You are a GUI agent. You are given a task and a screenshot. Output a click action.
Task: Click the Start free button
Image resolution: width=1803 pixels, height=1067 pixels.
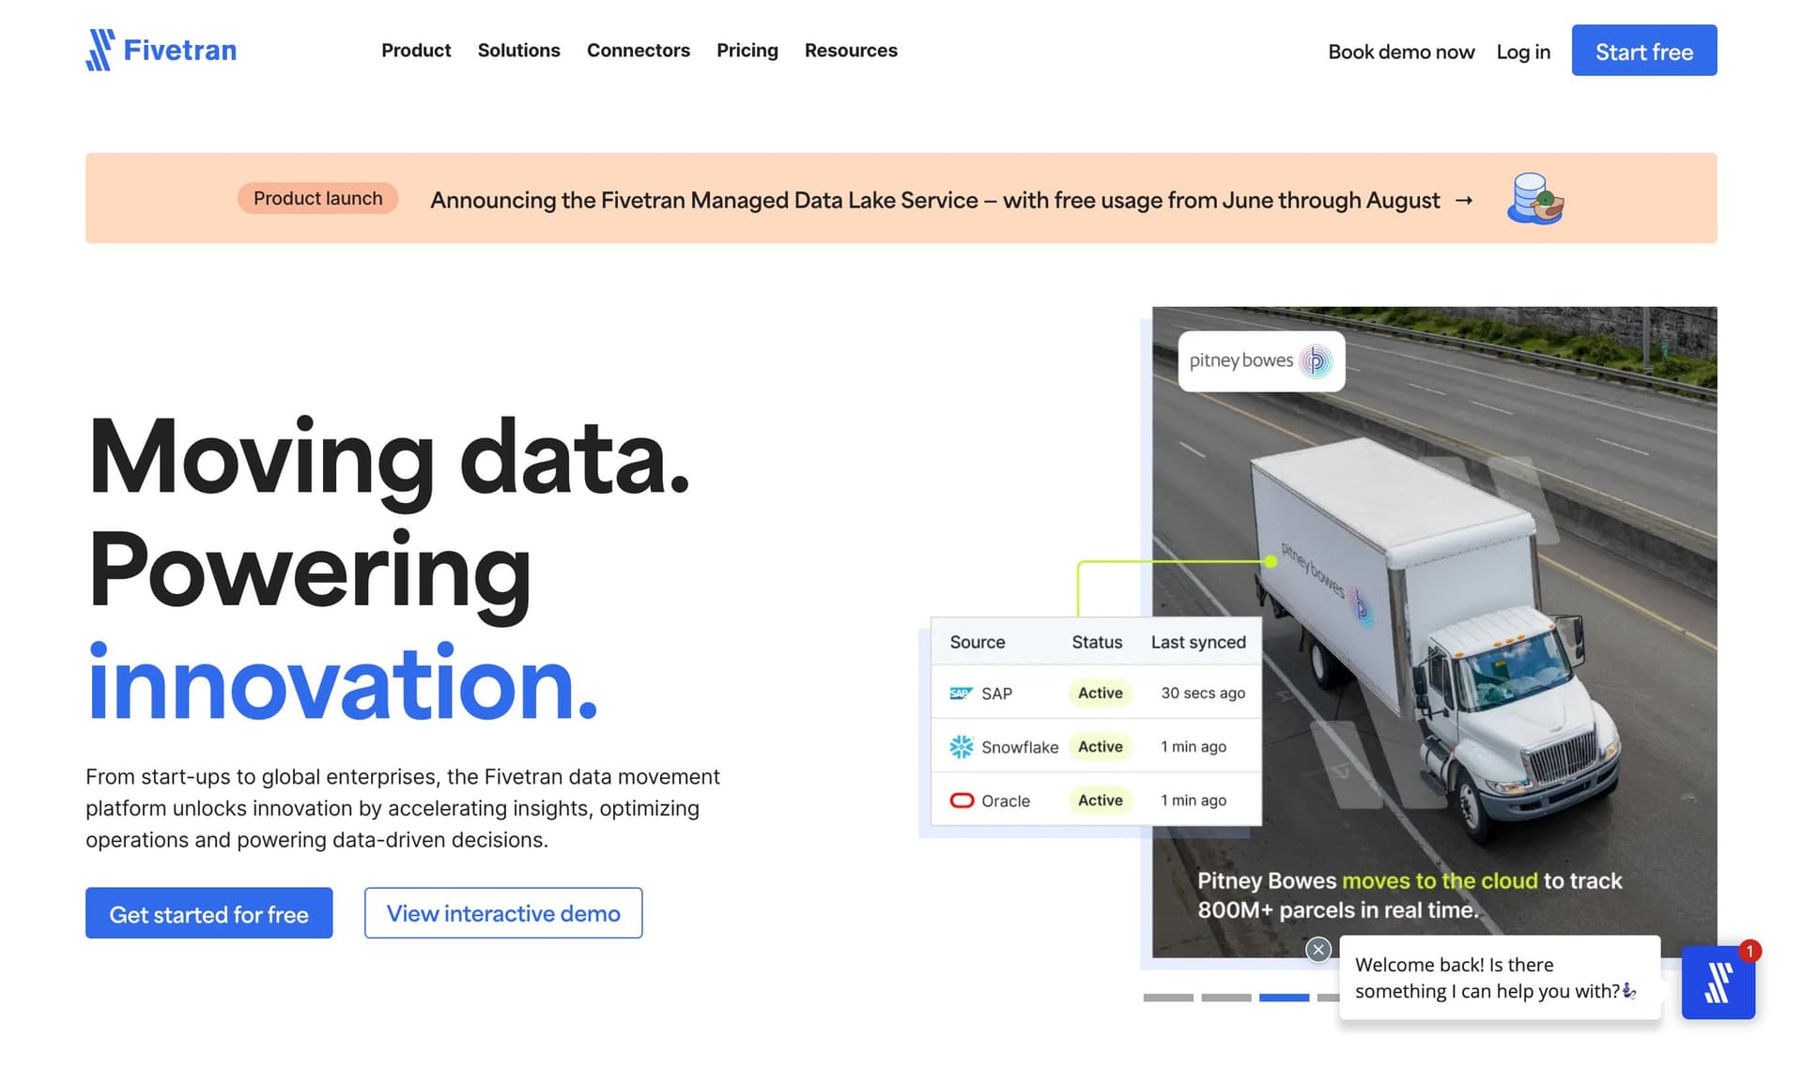point(1644,51)
